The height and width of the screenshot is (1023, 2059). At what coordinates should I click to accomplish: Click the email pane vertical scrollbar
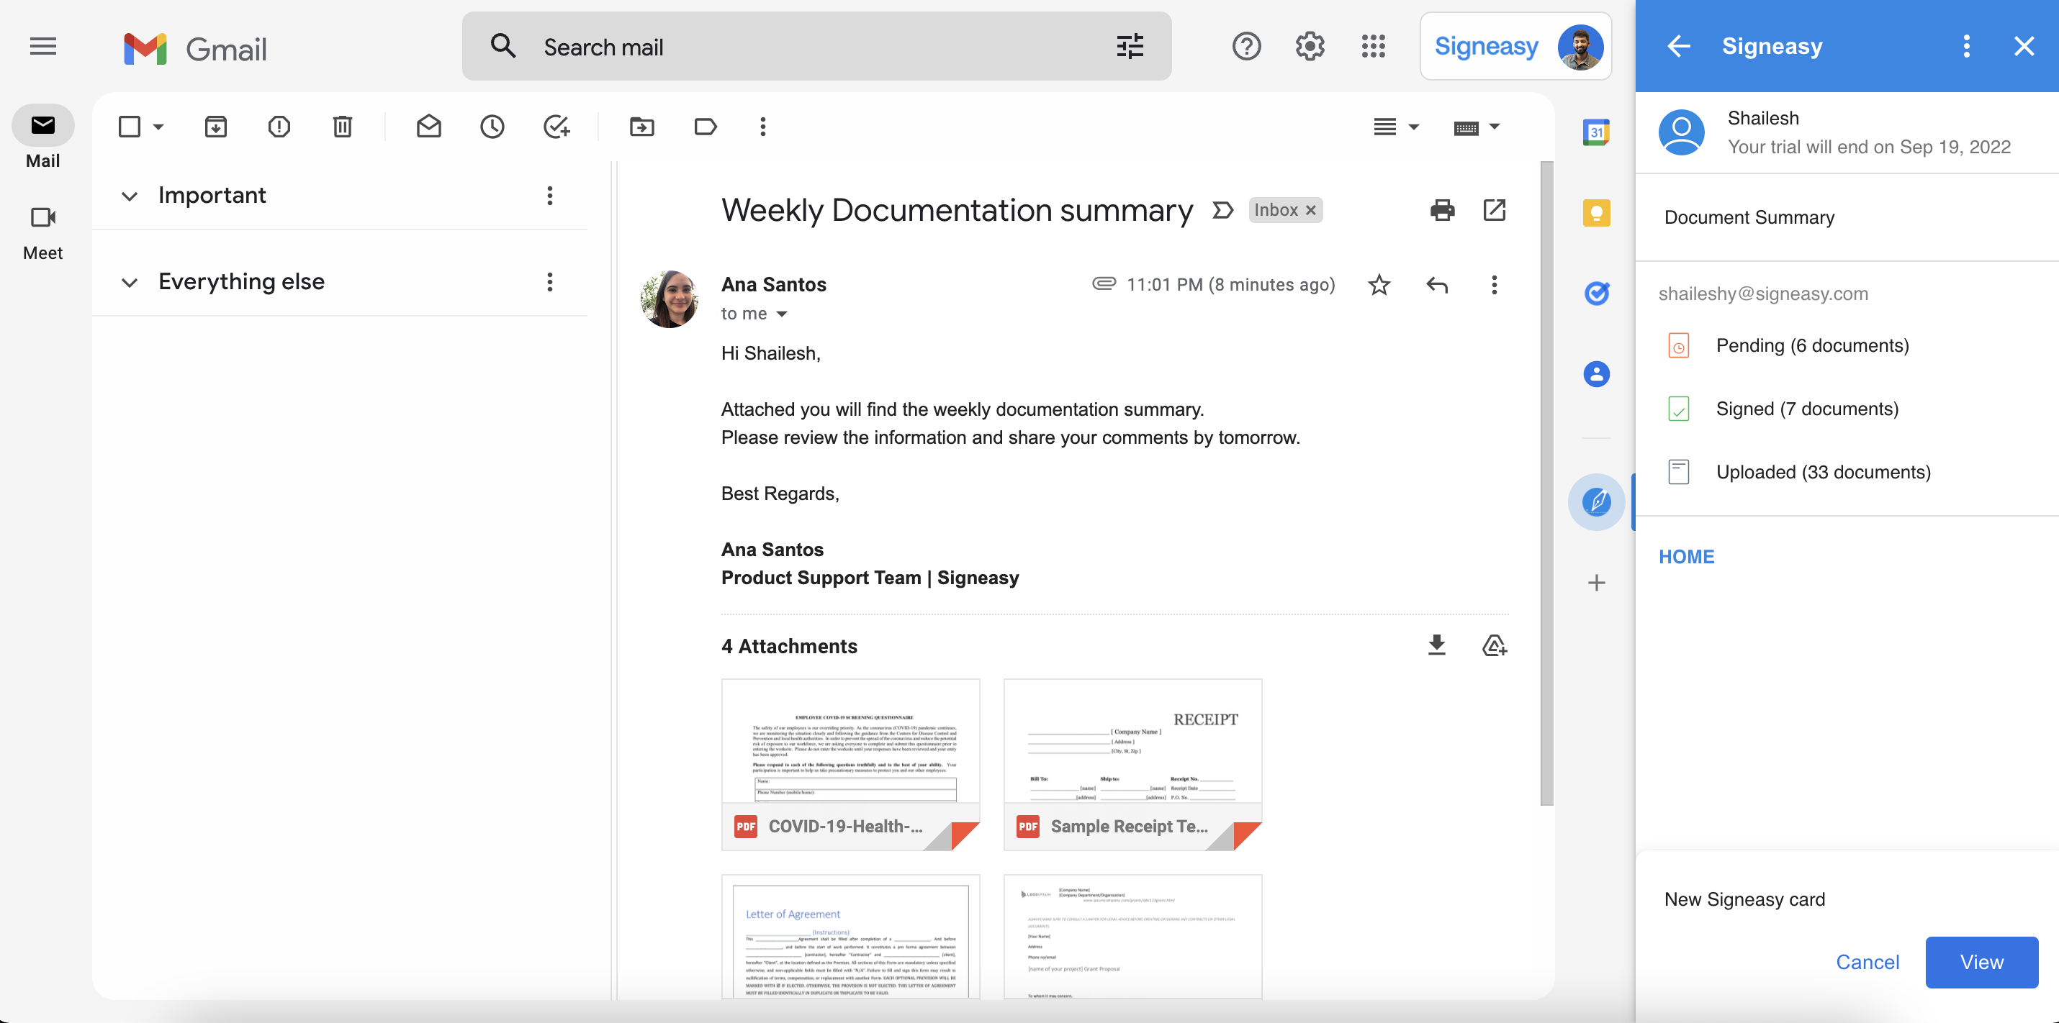[x=1546, y=483]
